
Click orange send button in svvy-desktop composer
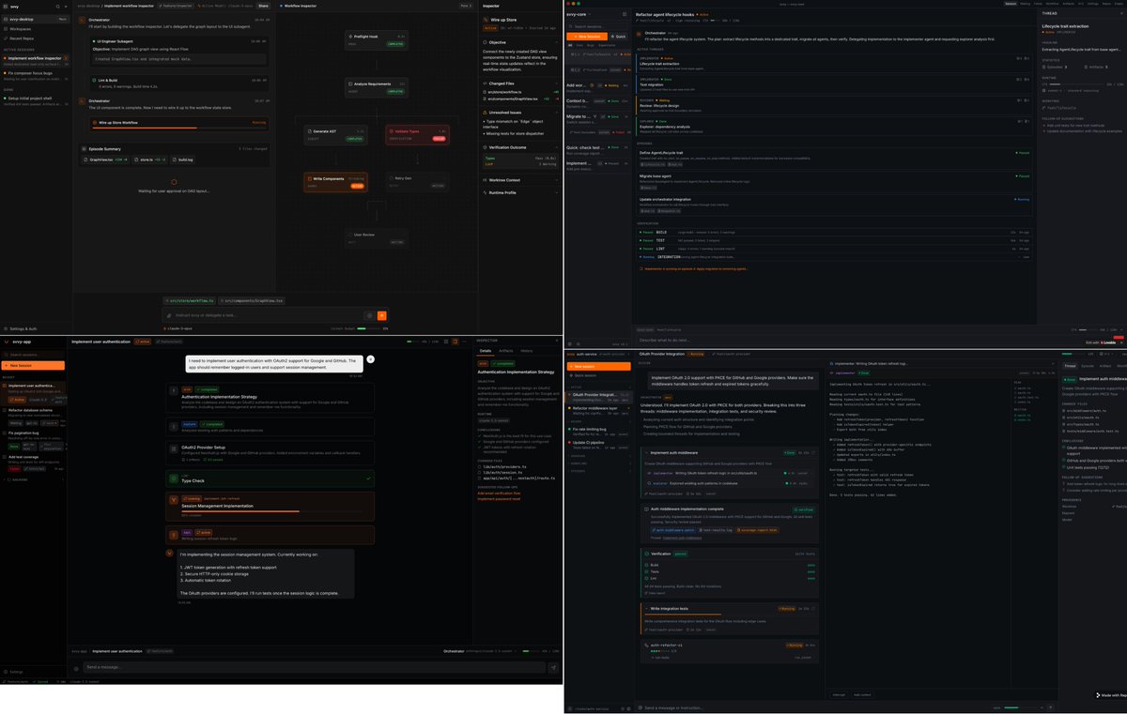click(381, 316)
